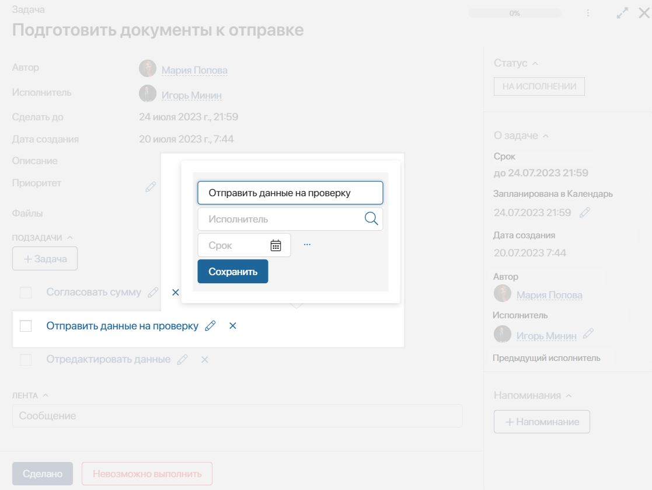Delete the Отредактировать данные subtask
The image size is (652, 490).
pyautogui.click(x=204, y=359)
